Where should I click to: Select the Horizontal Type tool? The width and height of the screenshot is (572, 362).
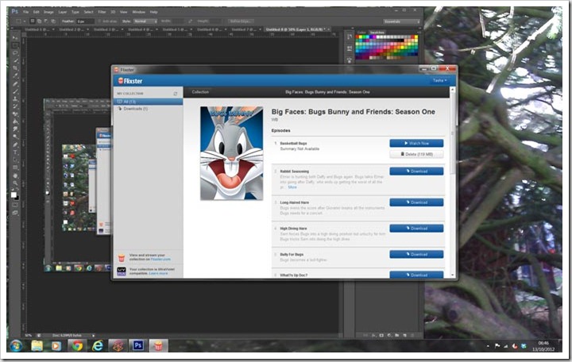[14, 152]
